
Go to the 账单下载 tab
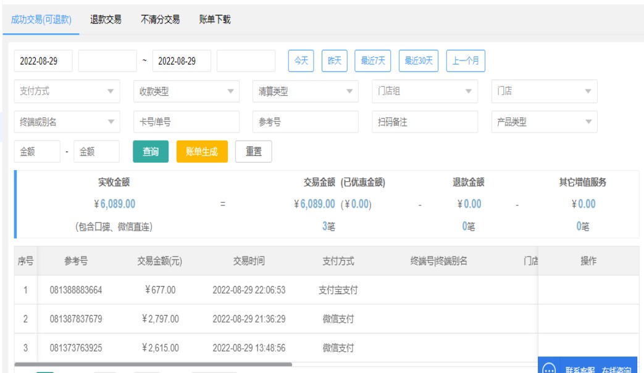tap(215, 19)
